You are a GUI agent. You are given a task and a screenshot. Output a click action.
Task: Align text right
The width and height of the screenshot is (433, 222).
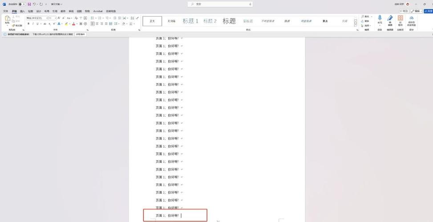[101, 24]
